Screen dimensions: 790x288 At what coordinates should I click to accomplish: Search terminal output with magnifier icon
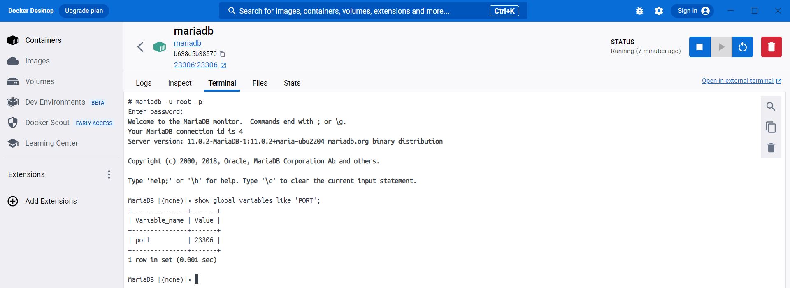[x=771, y=107]
